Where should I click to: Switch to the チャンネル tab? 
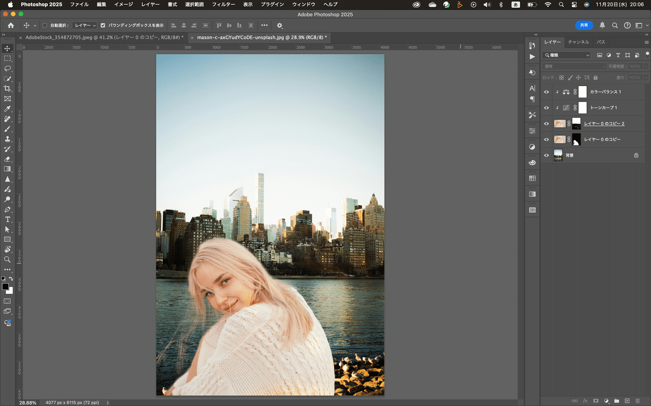tap(578, 42)
